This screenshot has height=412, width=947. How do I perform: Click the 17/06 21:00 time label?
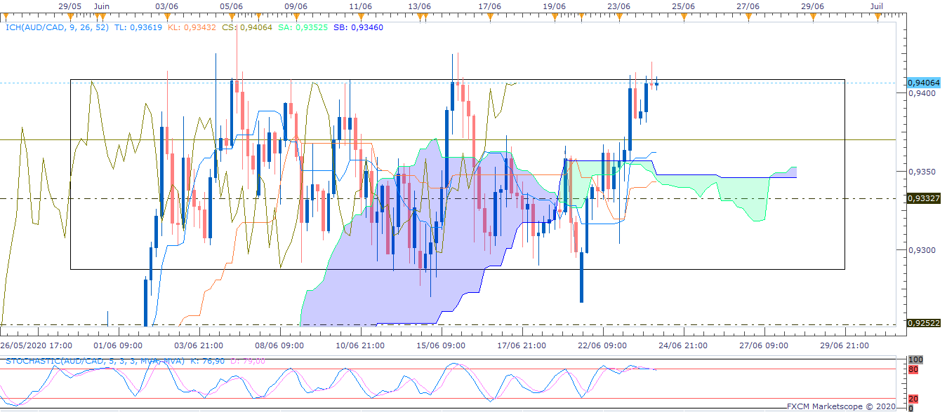[x=522, y=345]
